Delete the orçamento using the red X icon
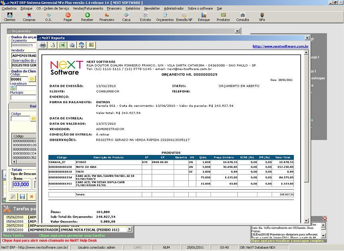Screen dimensions: 344x251 click(31, 196)
